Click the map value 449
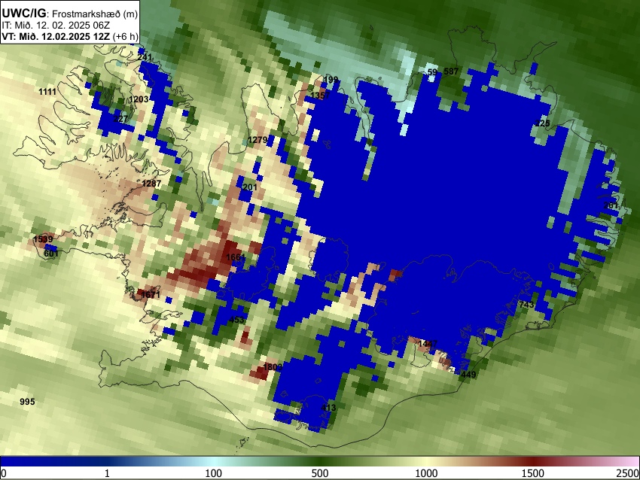The image size is (640, 480). [x=468, y=375]
